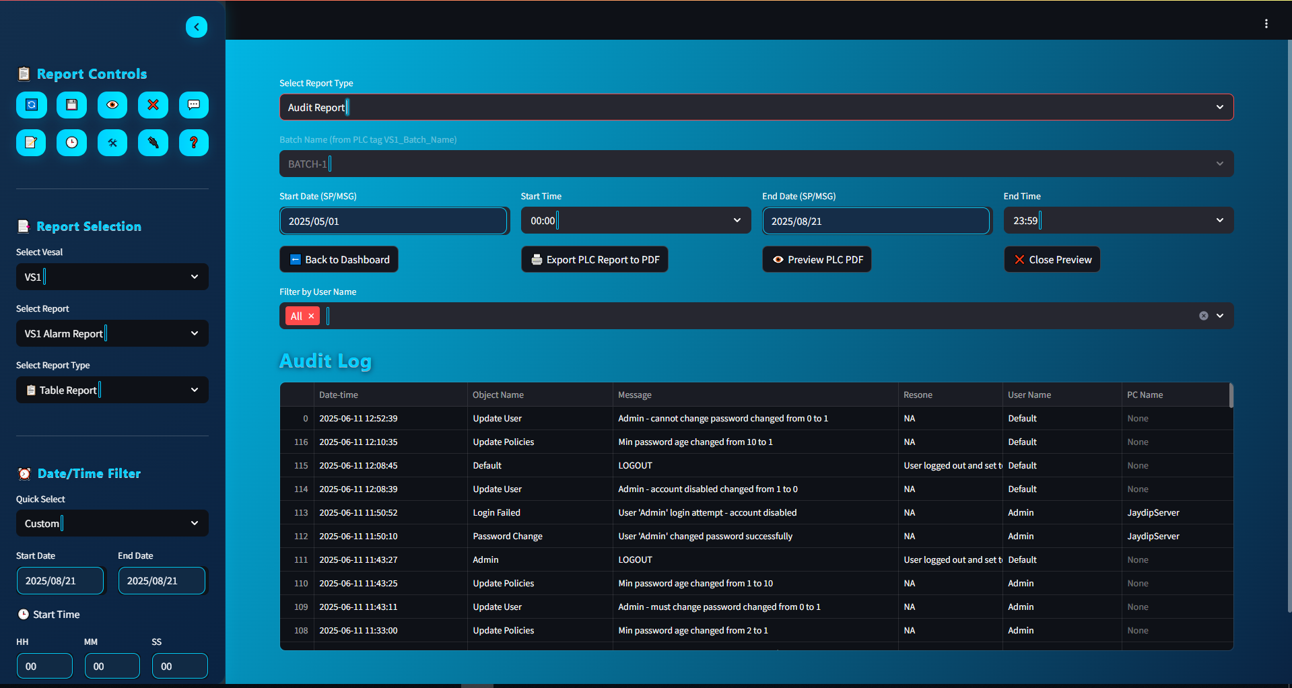
Task: Click the Start Date field showing 2025/05/01
Action: point(393,221)
